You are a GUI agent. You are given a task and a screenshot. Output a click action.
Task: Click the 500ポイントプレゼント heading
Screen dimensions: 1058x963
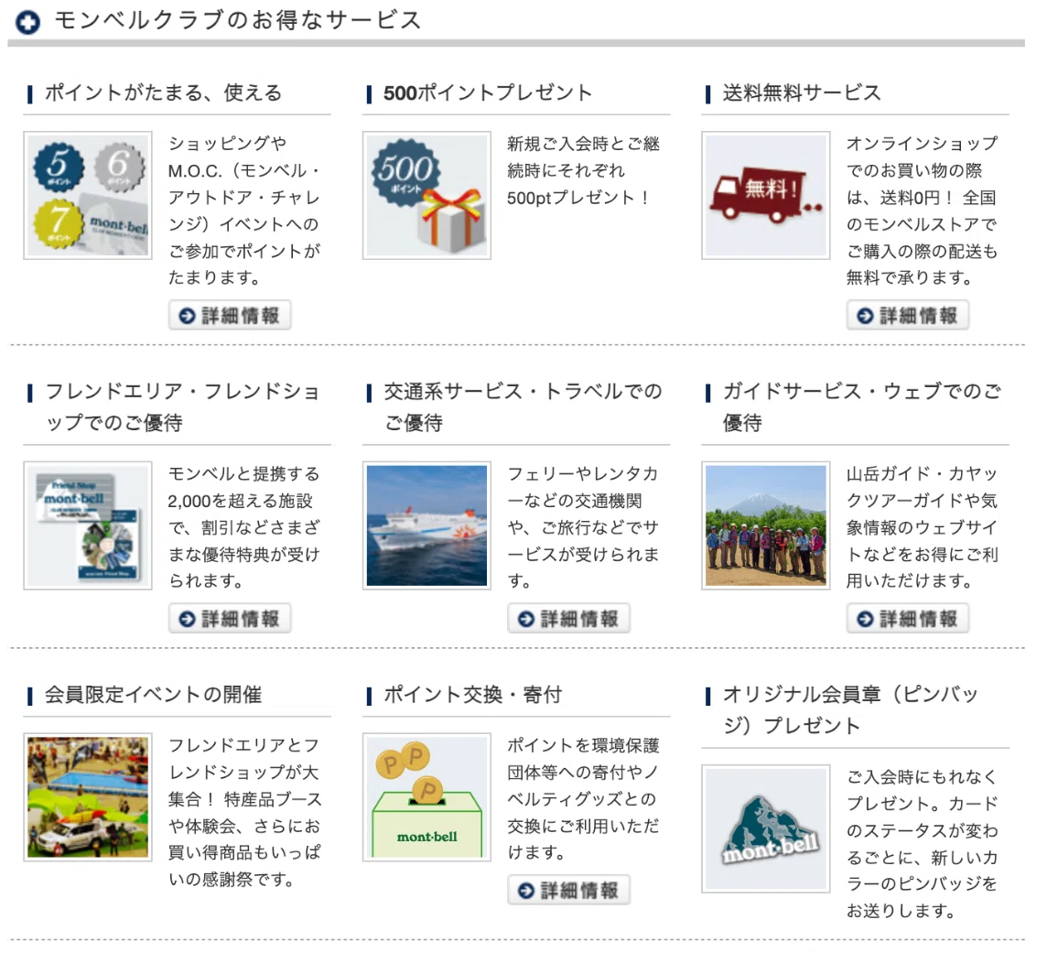tap(488, 93)
